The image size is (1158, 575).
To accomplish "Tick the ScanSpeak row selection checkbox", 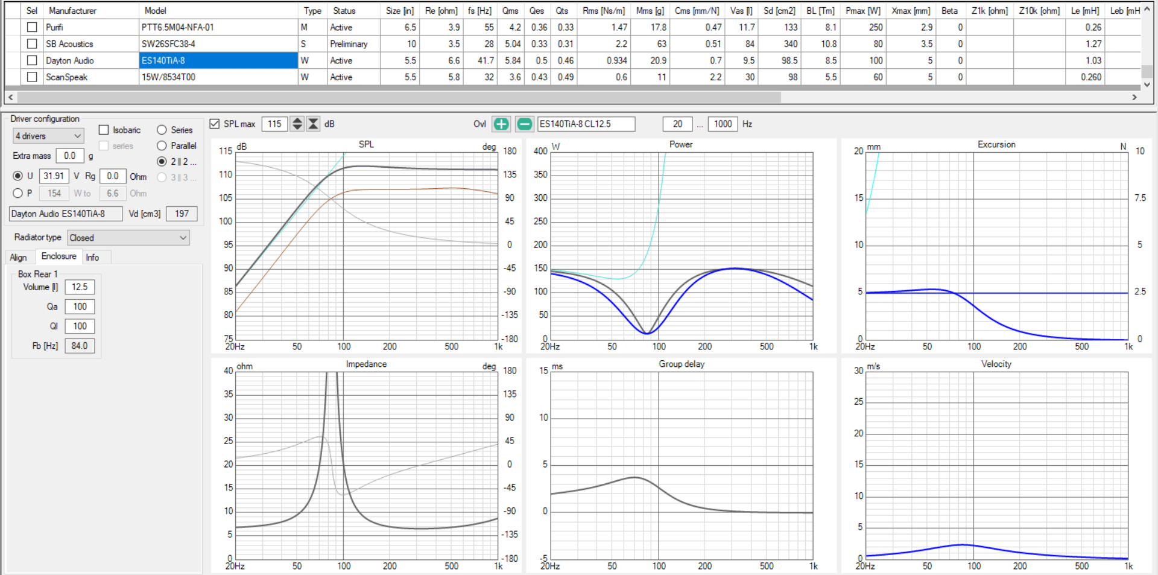I will click(x=32, y=77).
